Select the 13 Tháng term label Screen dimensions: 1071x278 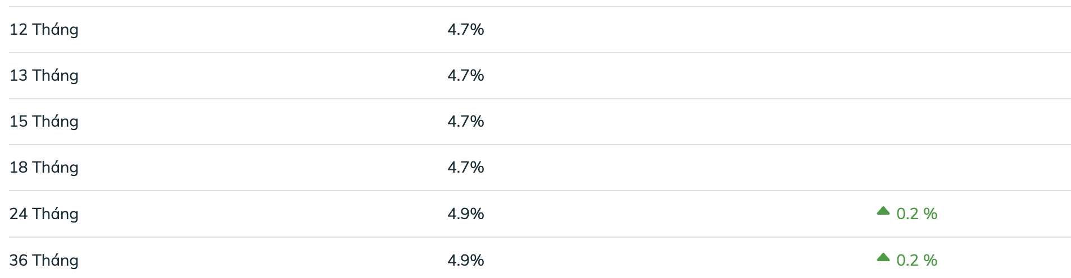(x=44, y=76)
